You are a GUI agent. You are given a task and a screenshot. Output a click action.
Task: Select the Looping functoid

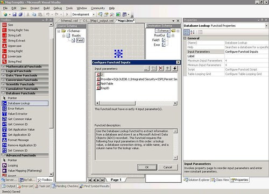tap(13, 166)
